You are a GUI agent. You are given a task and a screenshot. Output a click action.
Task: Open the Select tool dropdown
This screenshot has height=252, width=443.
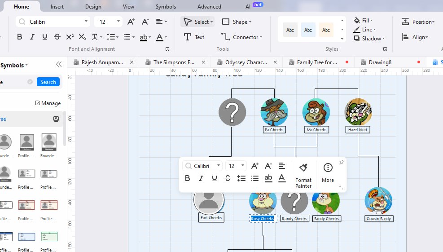211,22
